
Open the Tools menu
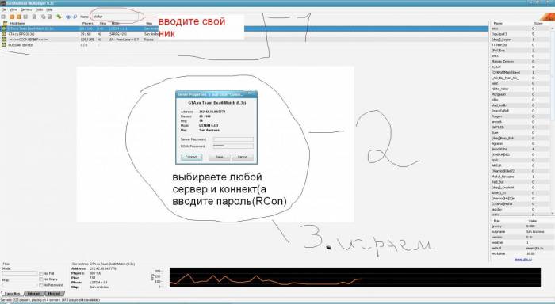(x=40, y=9)
